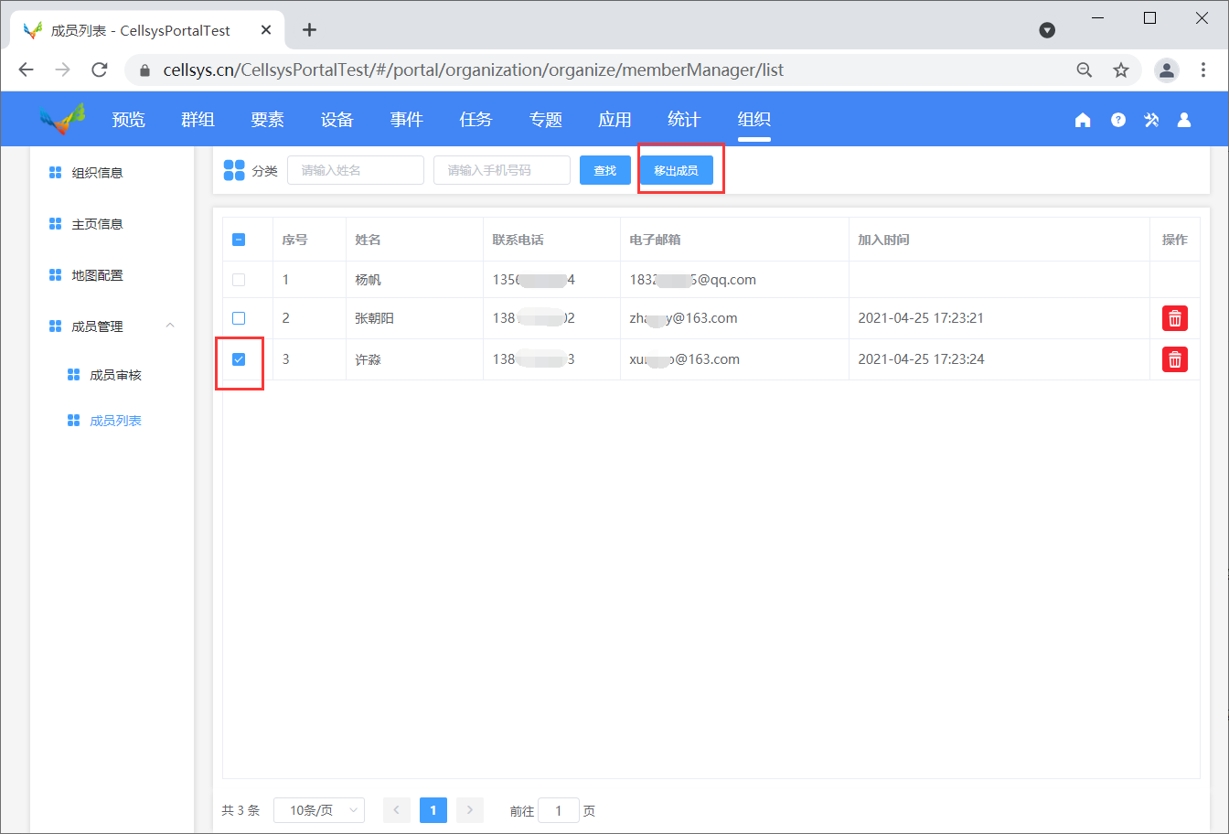
Task: Toggle the select-all header checkbox
Action: tap(239, 240)
